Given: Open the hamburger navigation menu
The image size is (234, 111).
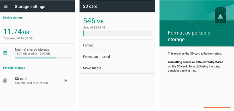Looking at the screenshot, I should 6,7.
